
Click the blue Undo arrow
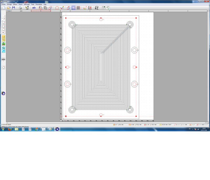(x=34, y=8)
